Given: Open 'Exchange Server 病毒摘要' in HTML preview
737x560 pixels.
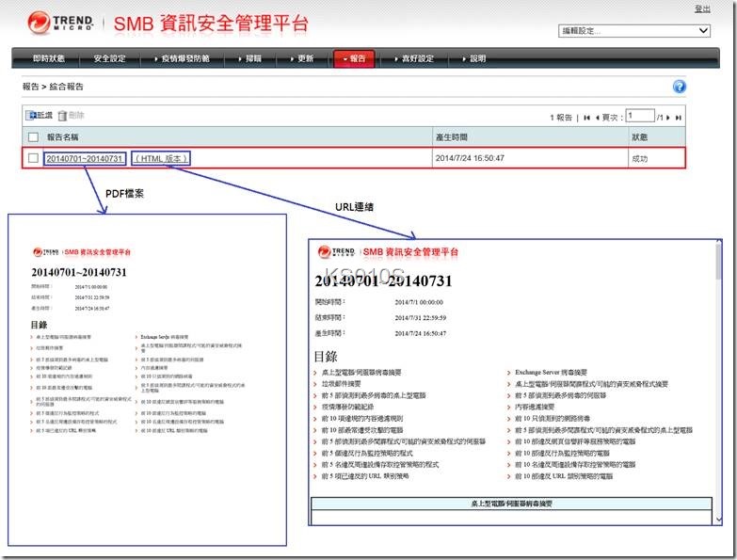Looking at the screenshot, I should [x=551, y=373].
